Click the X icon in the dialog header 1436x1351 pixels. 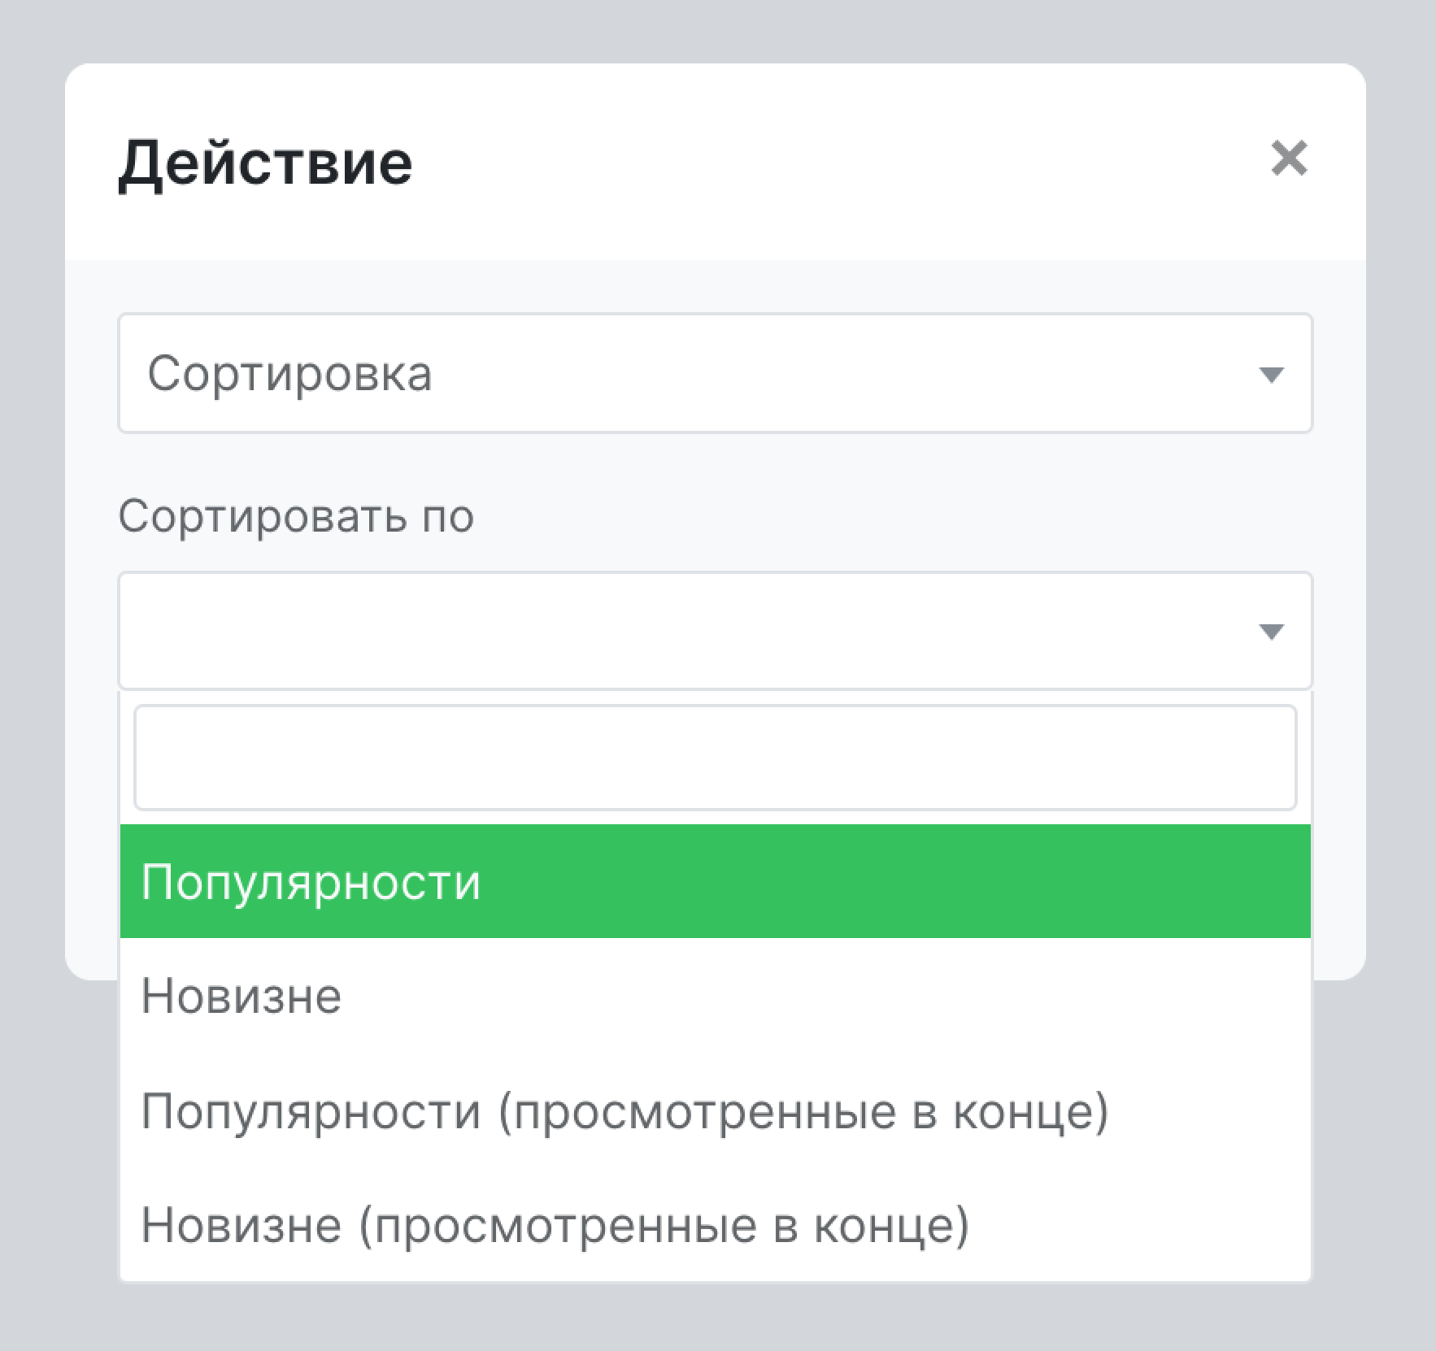(1293, 159)
